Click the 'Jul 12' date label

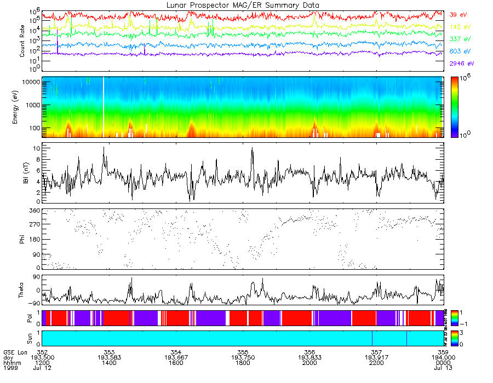coord(42,368)
